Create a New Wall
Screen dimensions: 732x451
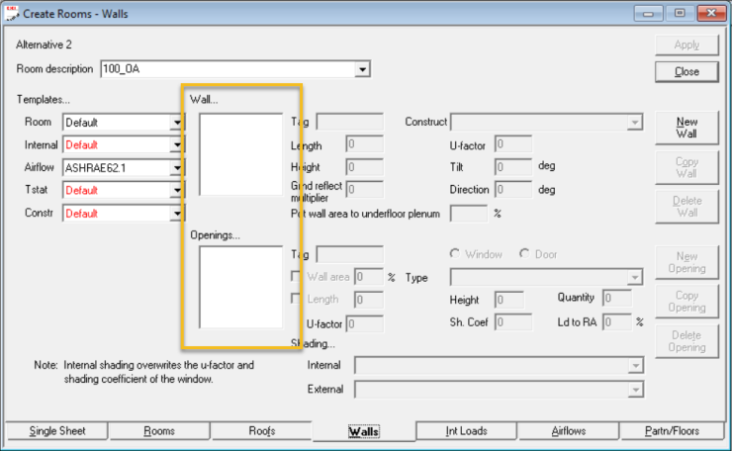686,128
